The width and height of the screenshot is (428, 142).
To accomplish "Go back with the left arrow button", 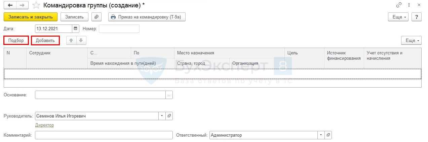I will [x=10, y=5].
